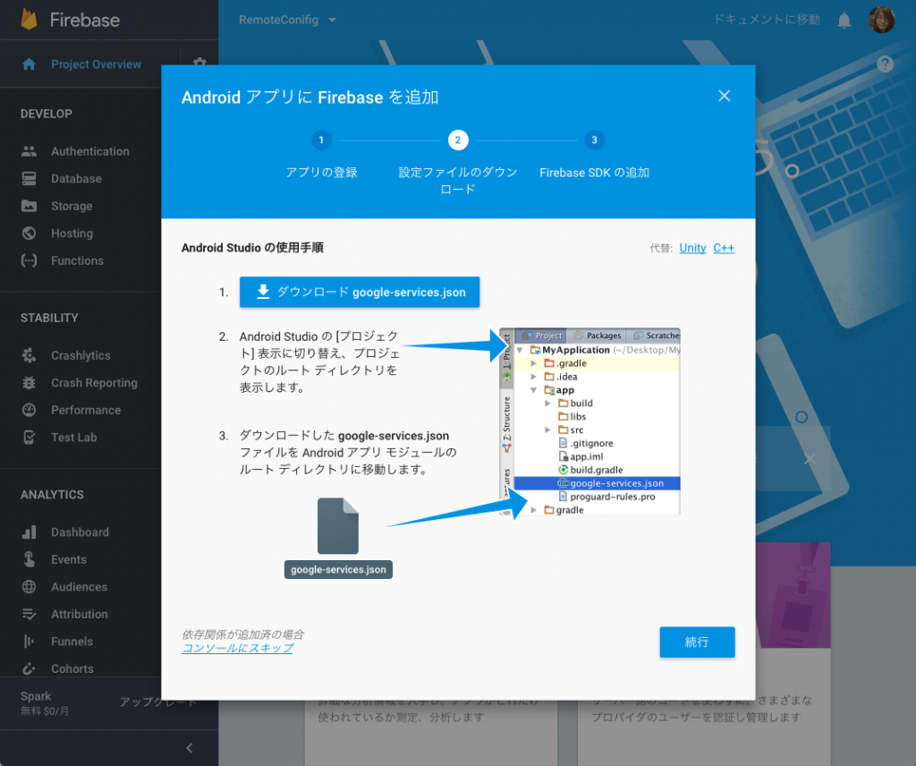
Task: Click the help question mark icon
Action: (885, 64)
